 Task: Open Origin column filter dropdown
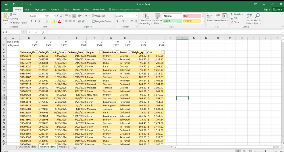pyautogui.click(x=101, y=52)
